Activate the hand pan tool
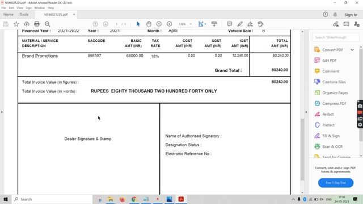Screen dimensions: 363x204 point(149,24)
